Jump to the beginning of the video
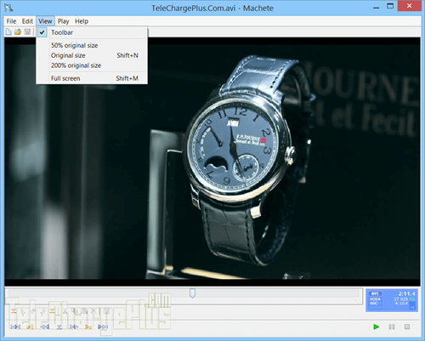 click(x=15, y=327)
